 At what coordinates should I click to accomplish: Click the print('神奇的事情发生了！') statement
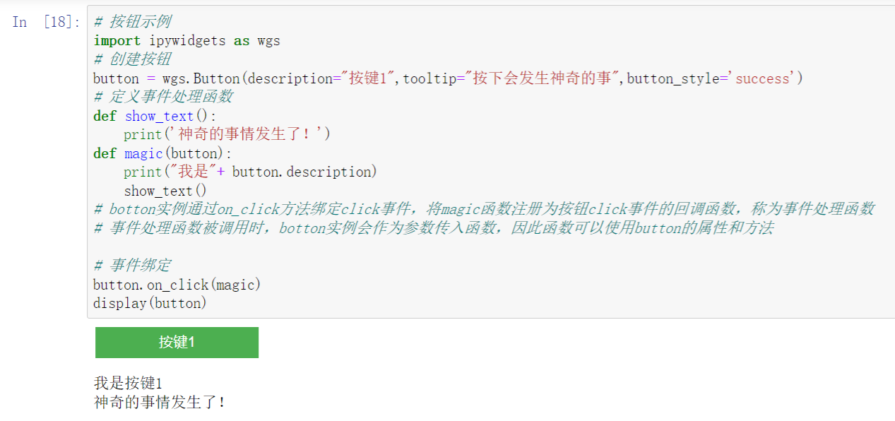[x=227, y=134]
